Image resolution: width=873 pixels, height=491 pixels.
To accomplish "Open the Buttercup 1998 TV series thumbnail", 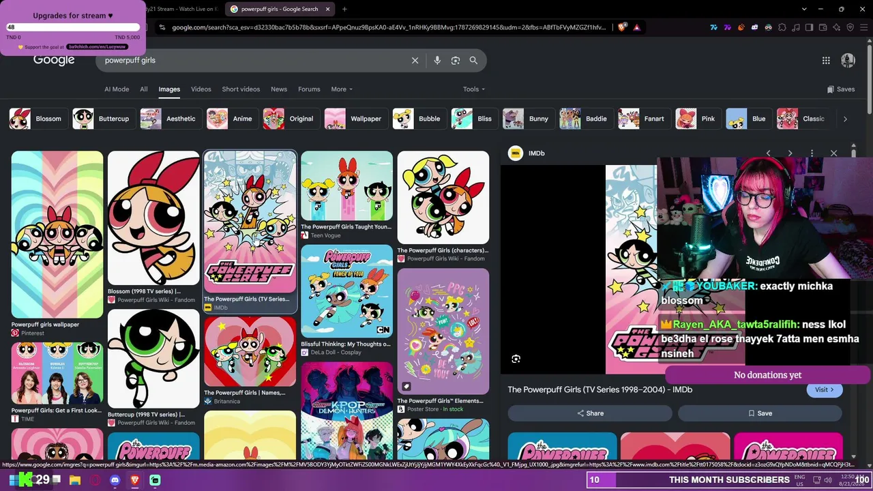I will pyautogui.click(x=153, y=359).
